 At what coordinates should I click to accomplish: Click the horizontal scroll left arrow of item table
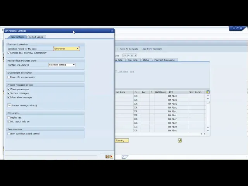coord(201,134)
